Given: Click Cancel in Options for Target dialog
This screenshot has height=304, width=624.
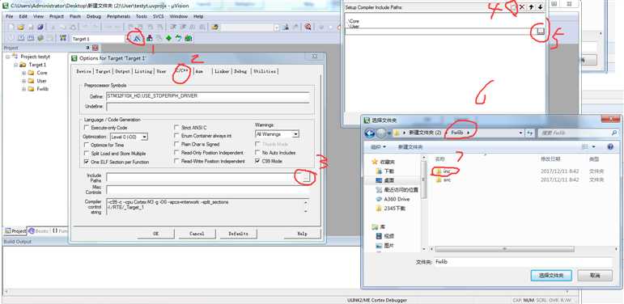Looking at the screenshot, I should (x=197, y=234).
